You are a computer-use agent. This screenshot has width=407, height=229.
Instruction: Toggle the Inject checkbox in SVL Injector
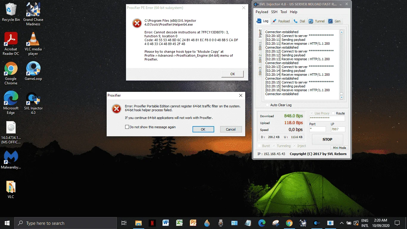[x=294, y=146]
